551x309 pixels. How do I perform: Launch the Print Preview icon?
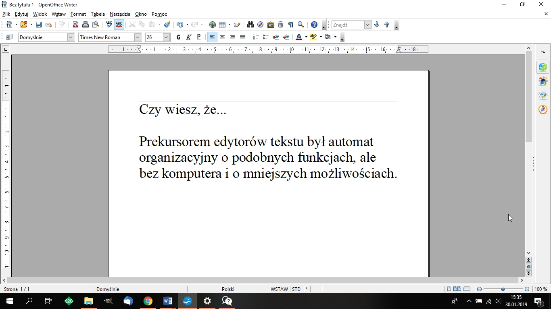click(x=96, y=25)
